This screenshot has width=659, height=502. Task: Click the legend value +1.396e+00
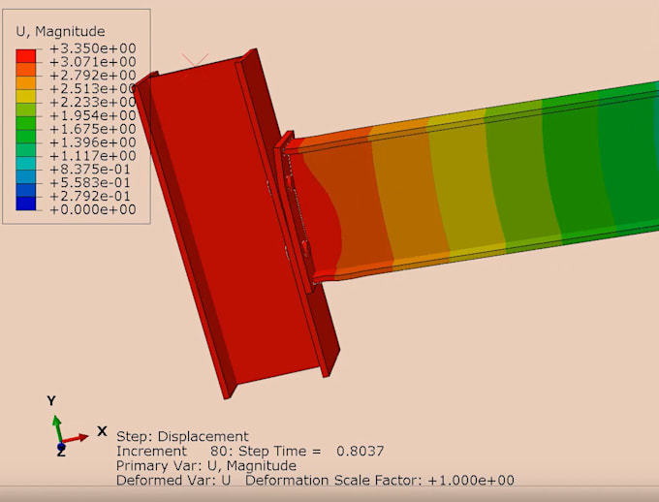click(93, 142)
